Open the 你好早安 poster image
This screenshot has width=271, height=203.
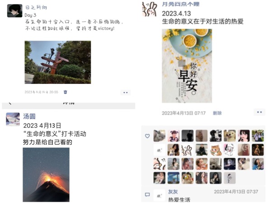(187, 66)
